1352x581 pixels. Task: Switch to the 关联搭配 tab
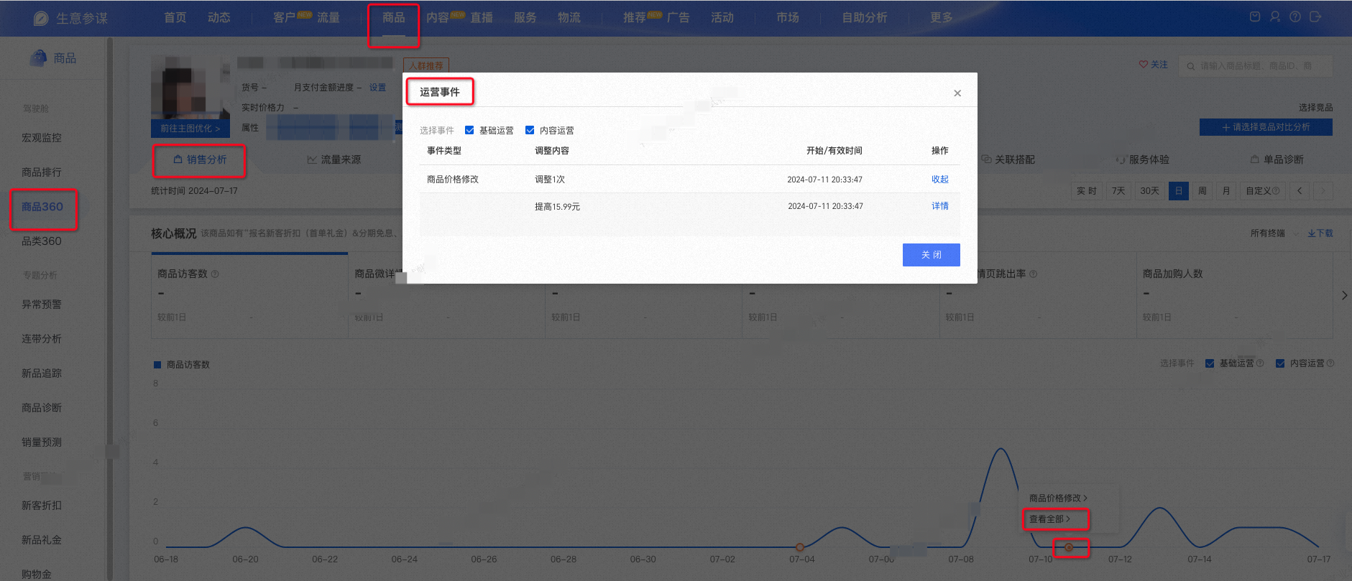point(1008,159)
